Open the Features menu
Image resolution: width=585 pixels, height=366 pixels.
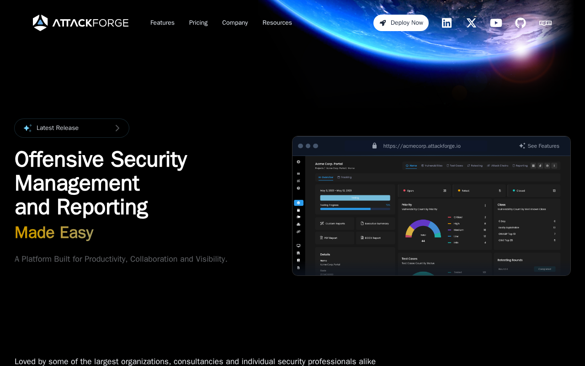click(x=162, y=23)
